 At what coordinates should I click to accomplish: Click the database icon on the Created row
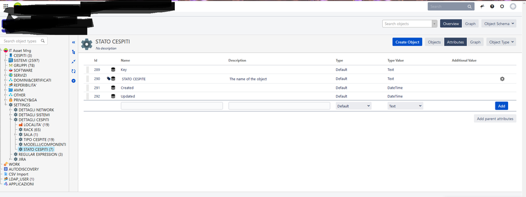[113, 88]
